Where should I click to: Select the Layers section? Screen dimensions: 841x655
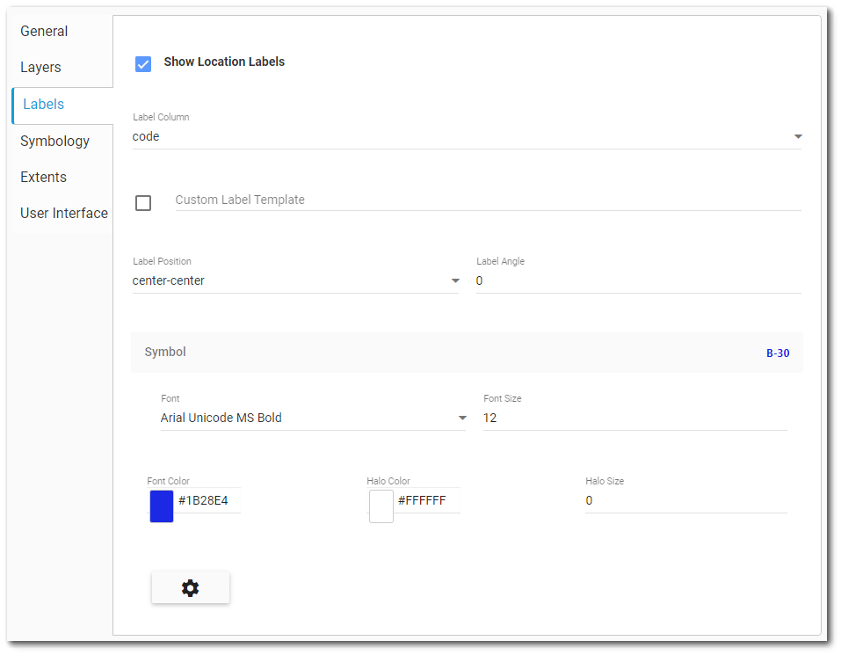tap(40, 67)
